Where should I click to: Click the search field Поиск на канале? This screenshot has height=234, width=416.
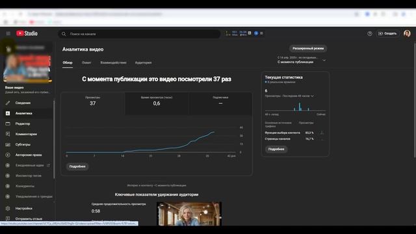coord(139,34)
